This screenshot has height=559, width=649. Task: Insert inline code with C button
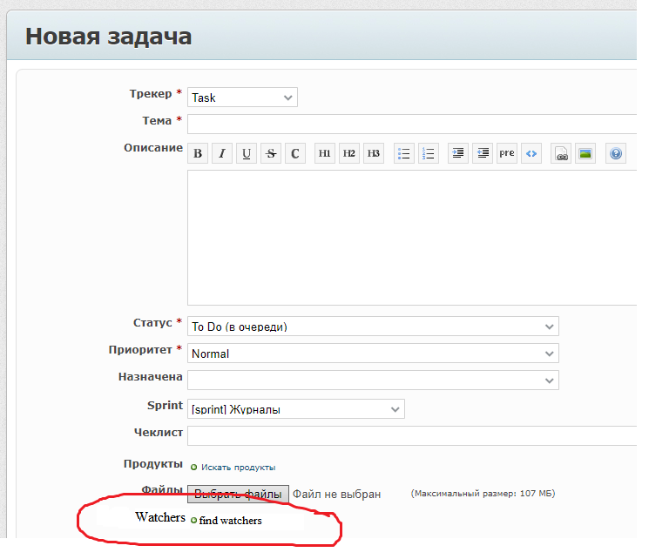(x=295, y=153)
